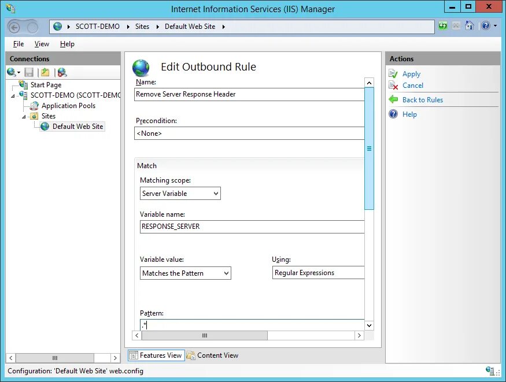
Task: Click vertical scrollbar thumb of rule form
Action: point(369,149)
